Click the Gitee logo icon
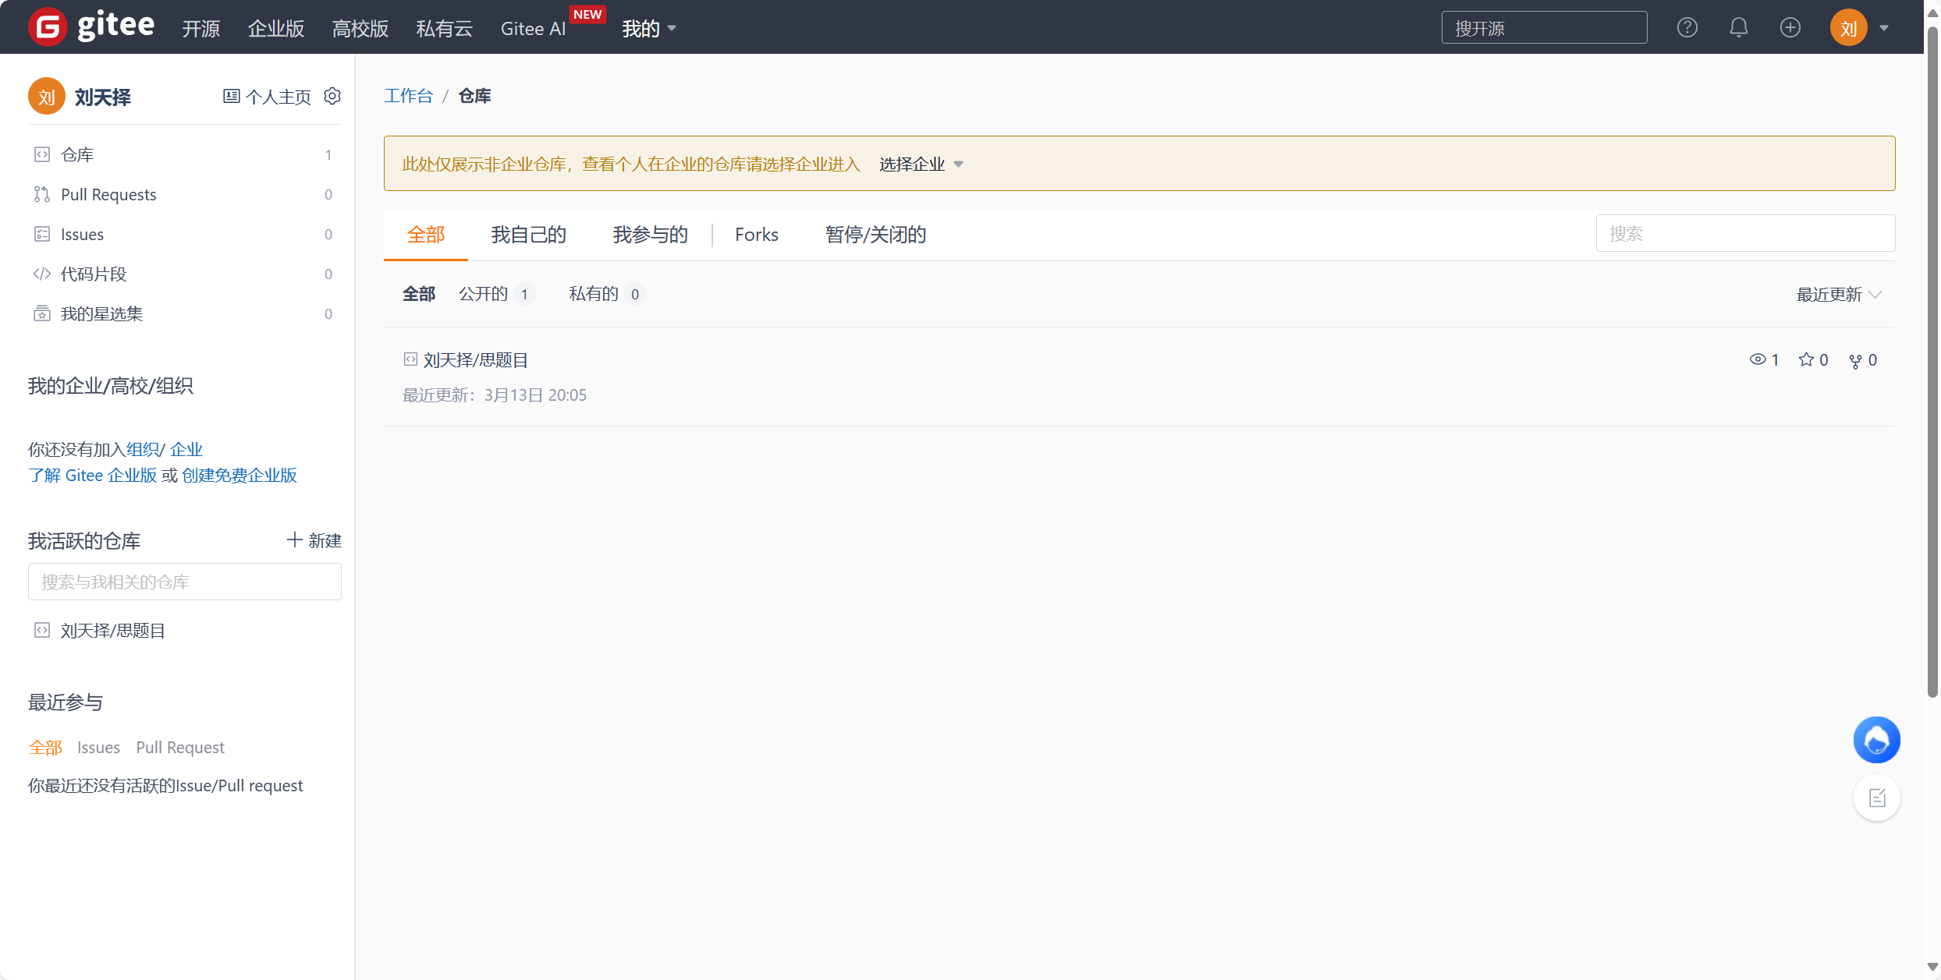Viewport: 1941px width, 980px height. pyautogui.click(x=48, y=27)
